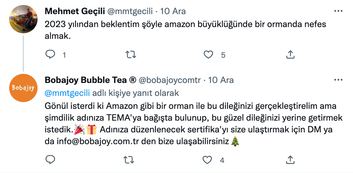This screenshot has width=353, height=173.
Task: Like Bobajoy Bubble Tea's reply
Action: coord(208,160)
